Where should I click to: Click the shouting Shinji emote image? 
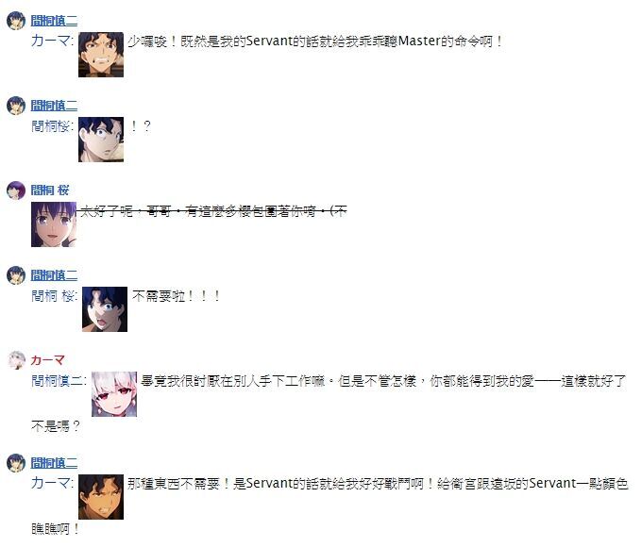[105, 309]
